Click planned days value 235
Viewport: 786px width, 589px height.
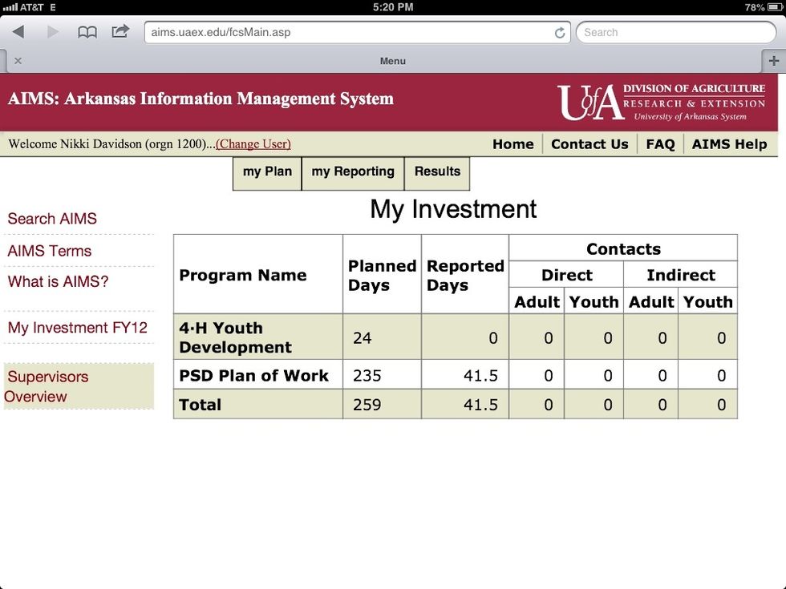[367, 376]
